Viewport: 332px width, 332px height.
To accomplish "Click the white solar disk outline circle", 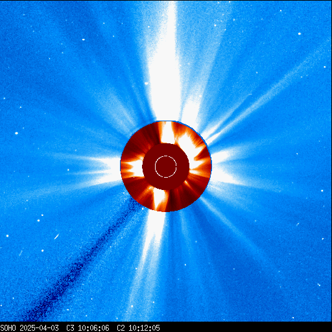I will tap(166, 167).
